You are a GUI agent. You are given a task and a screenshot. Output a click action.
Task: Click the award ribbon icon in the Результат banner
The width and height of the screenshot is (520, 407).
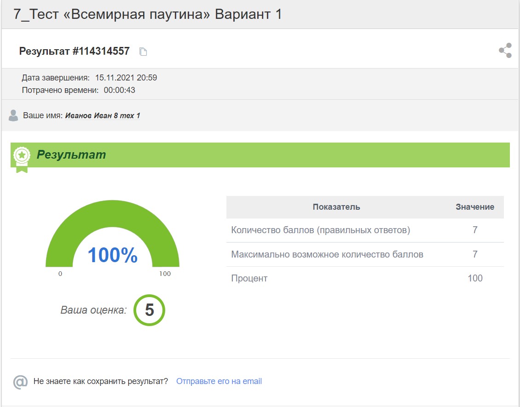(x=22, y=160)
